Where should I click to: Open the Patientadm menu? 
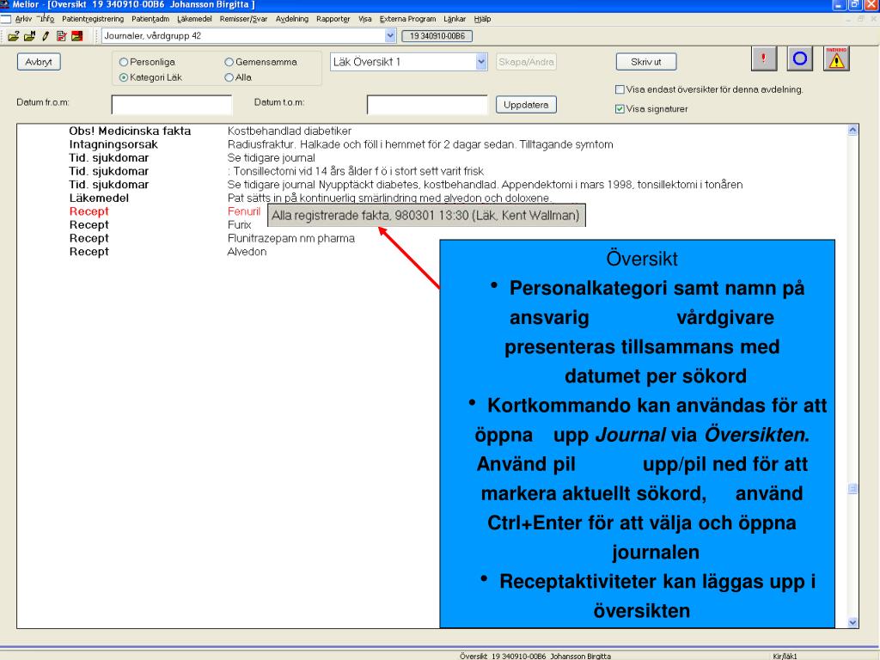pyautogui.click(x=150, y=19)
